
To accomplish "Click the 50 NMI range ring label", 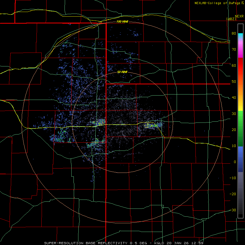I will [122, 72].
